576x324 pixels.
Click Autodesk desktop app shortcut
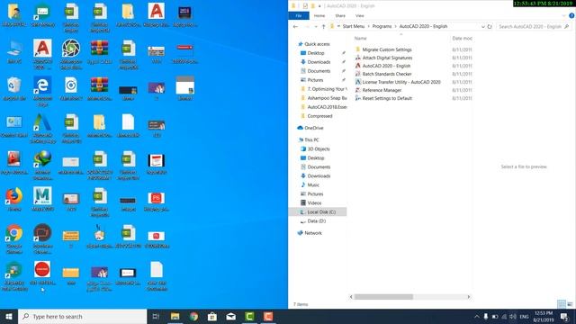click(42, 128)
